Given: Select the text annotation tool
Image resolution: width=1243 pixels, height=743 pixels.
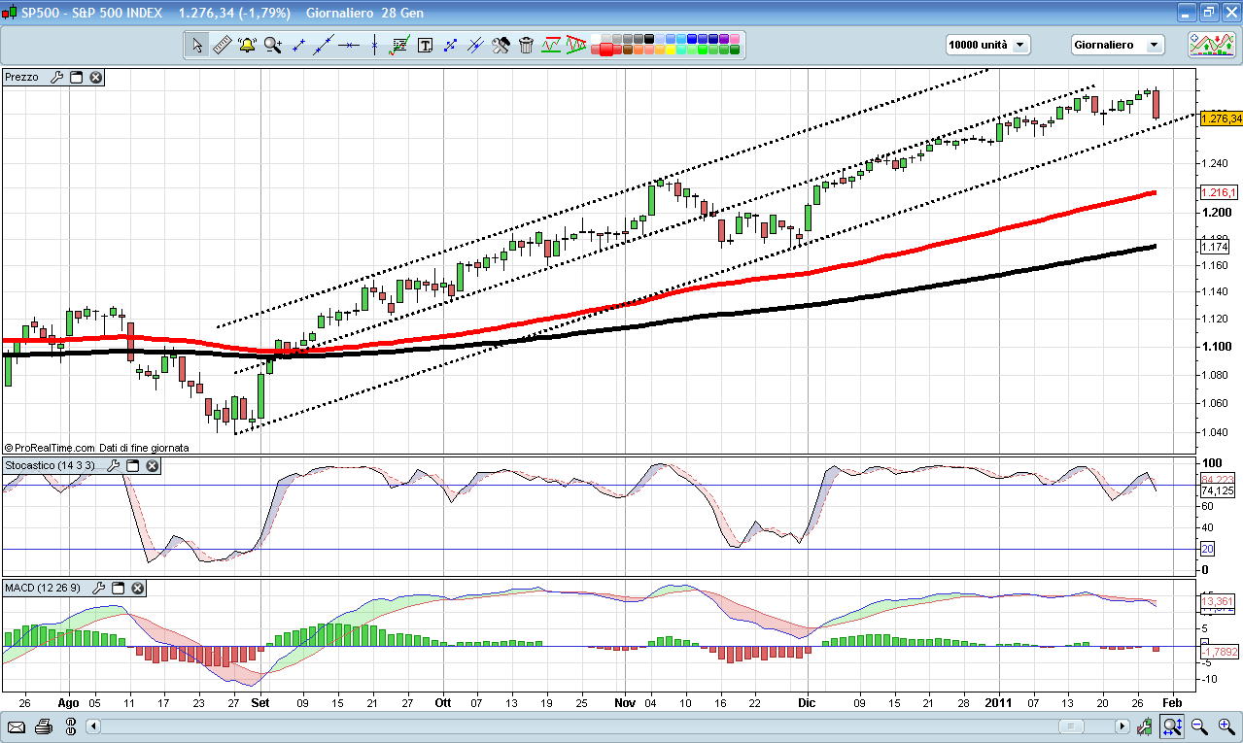Looking at the screenshot, I should tap(425, 45).
